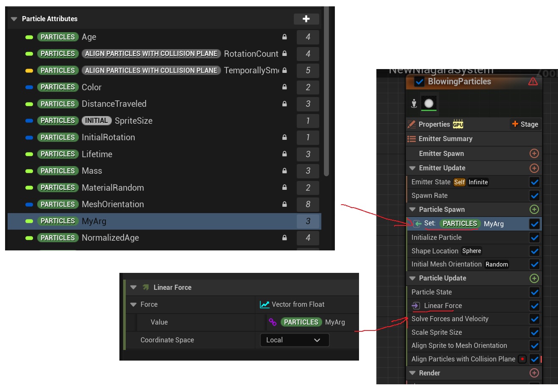Click the lock icon on the NormalizedAge row
The width and height of the screenshot is (558, 386).
pos(285,238)
